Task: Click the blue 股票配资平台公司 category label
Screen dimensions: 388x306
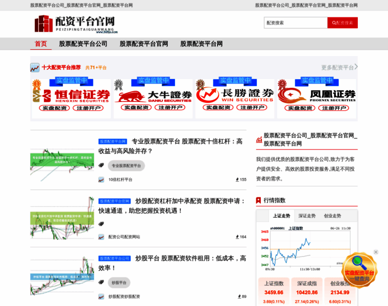Action: [x=114, y=259]
